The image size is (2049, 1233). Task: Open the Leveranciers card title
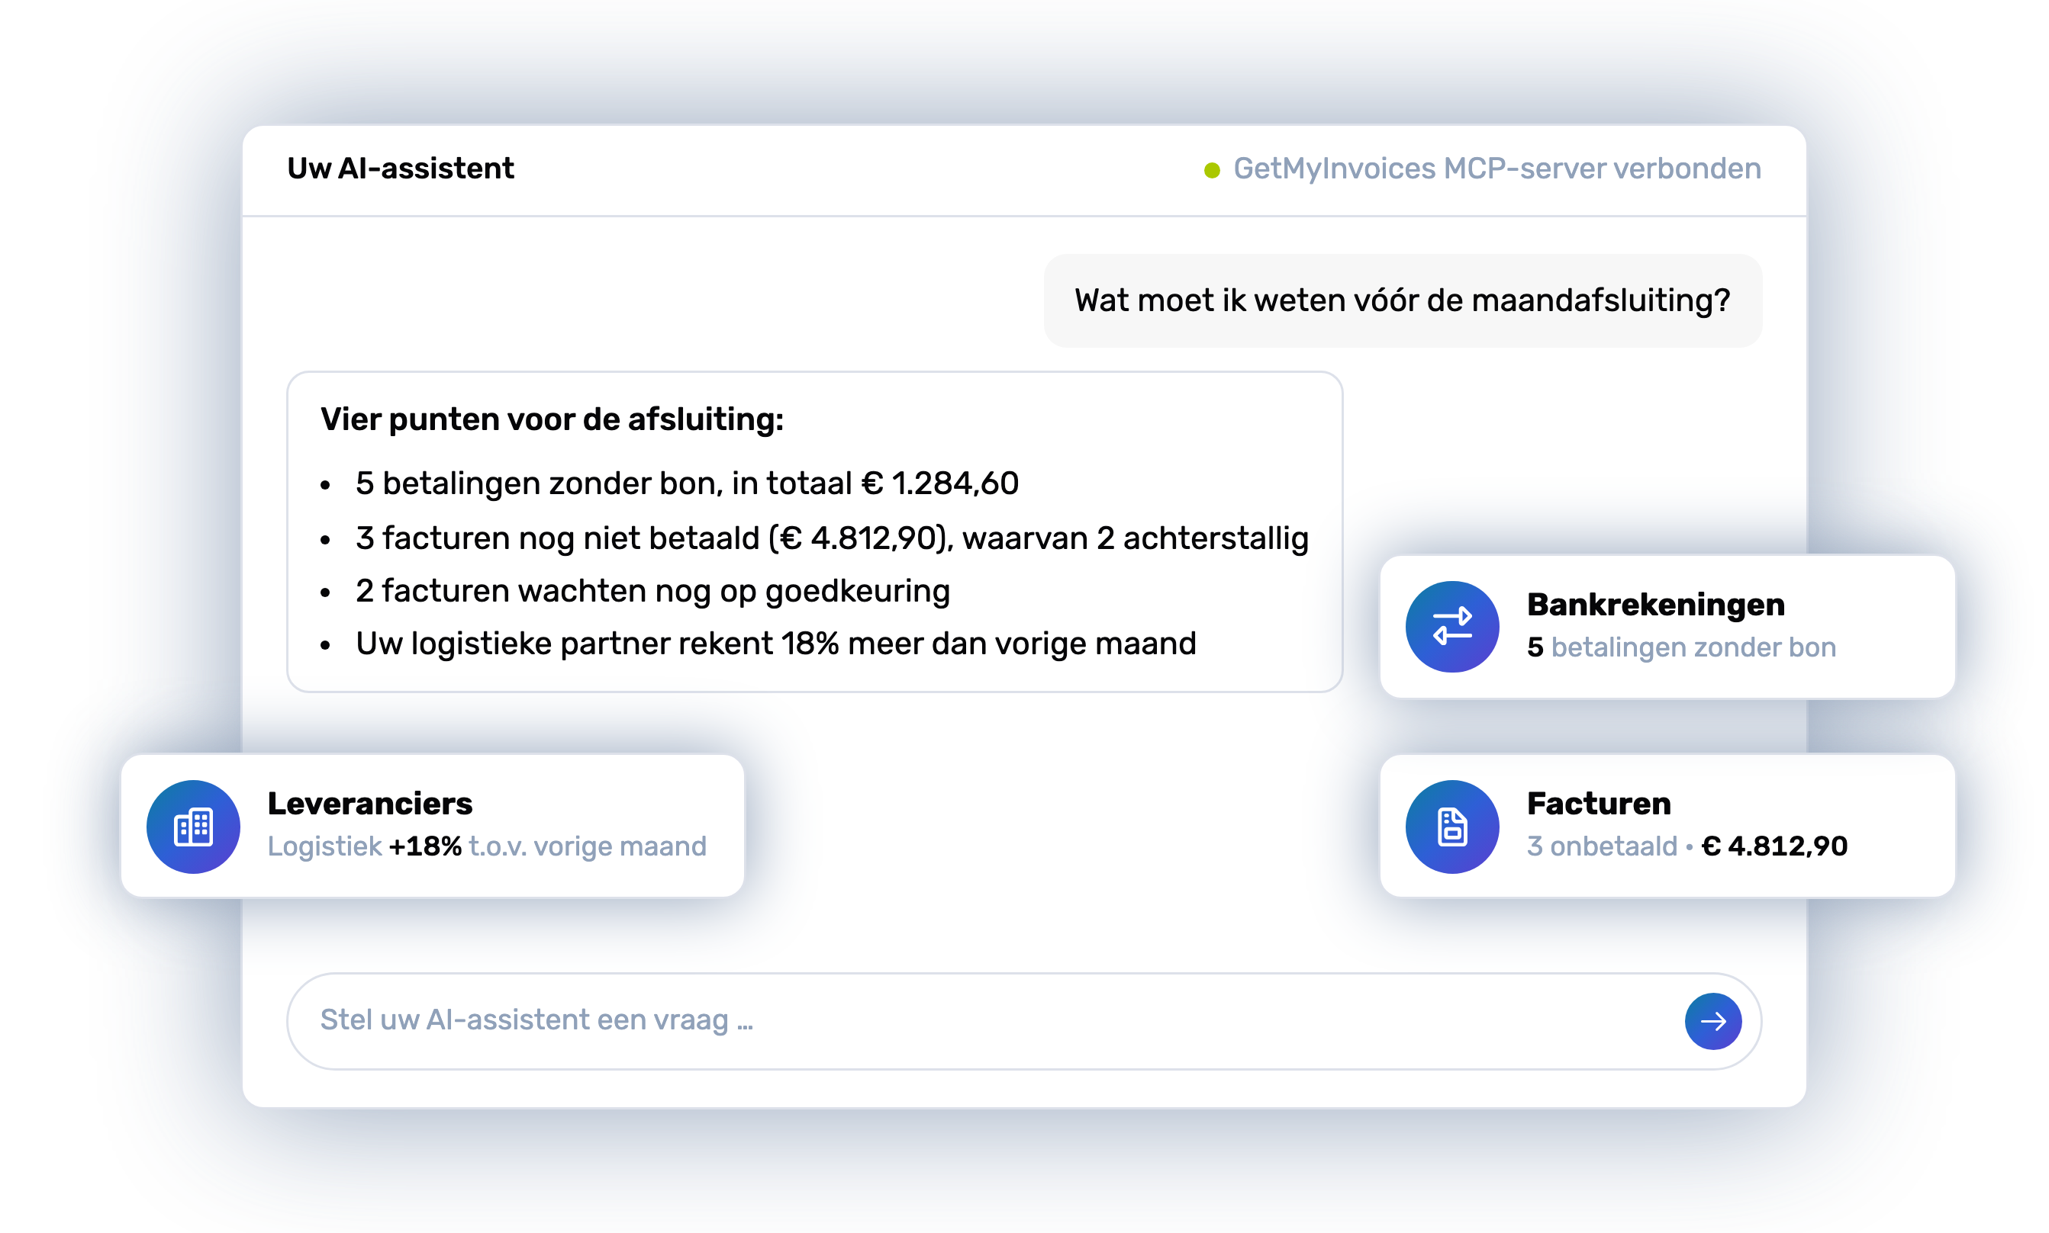click(x=370, y=804)
